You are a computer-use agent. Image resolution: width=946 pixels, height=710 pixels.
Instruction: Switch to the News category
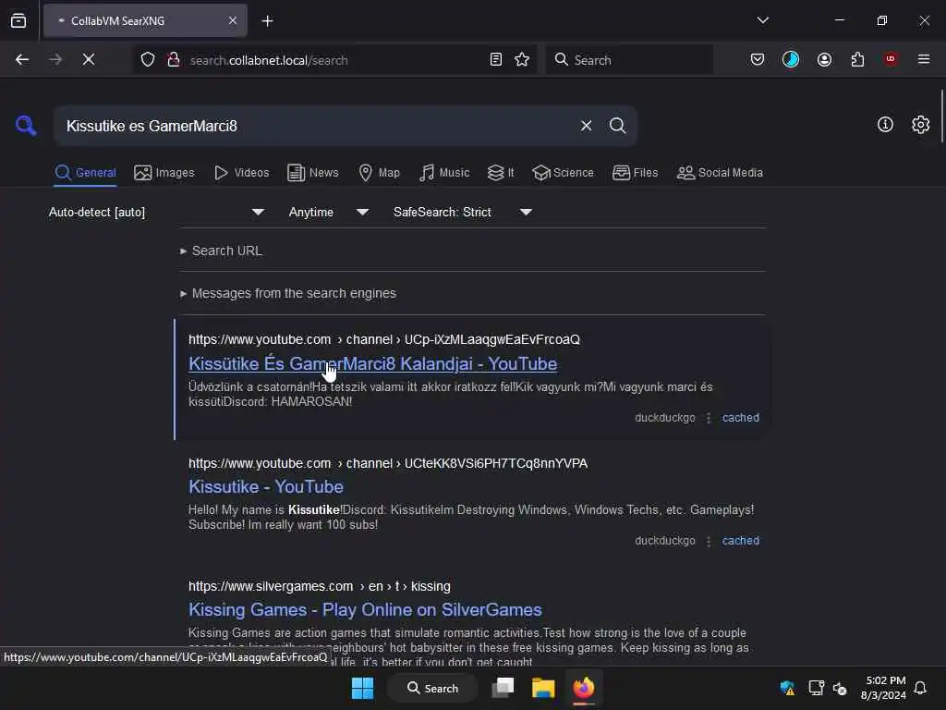(x=312, y=173)
